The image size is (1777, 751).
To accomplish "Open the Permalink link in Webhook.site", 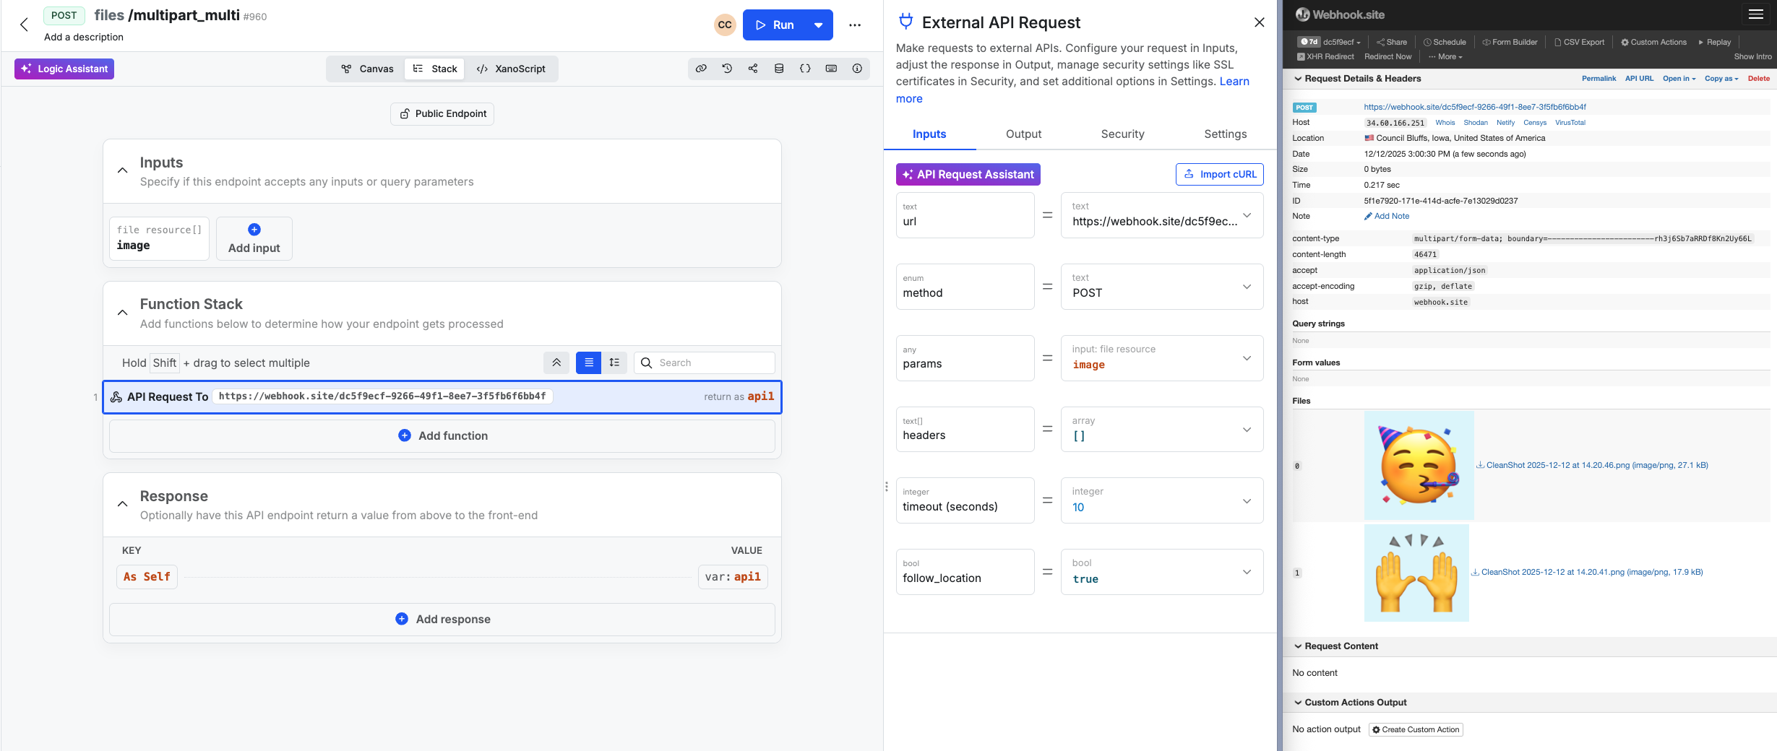I will [1598, 78].
